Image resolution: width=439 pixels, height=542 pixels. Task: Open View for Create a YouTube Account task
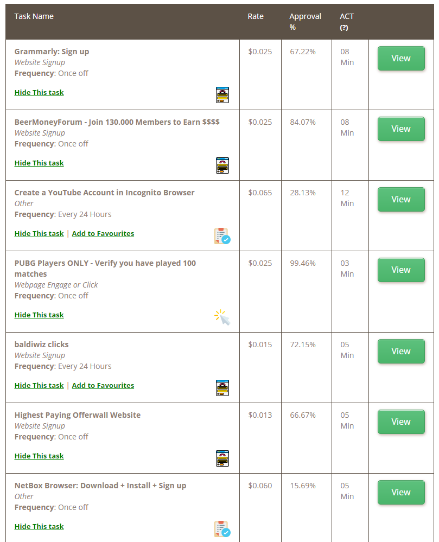point(401,200)
